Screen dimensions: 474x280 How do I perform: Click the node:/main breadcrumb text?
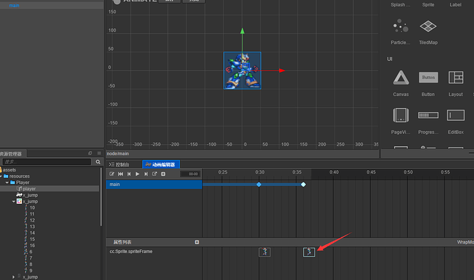[117, 154]
